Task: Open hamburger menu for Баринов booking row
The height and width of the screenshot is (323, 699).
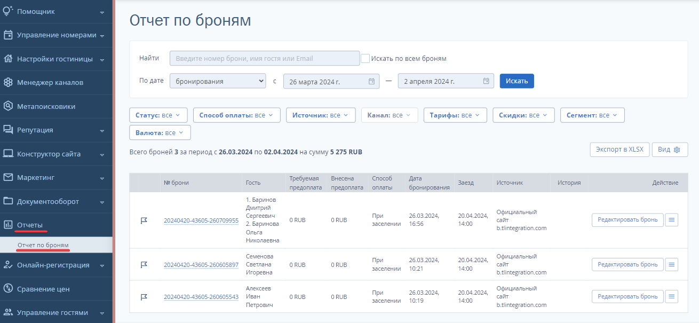Action: [x=672, y=220]
